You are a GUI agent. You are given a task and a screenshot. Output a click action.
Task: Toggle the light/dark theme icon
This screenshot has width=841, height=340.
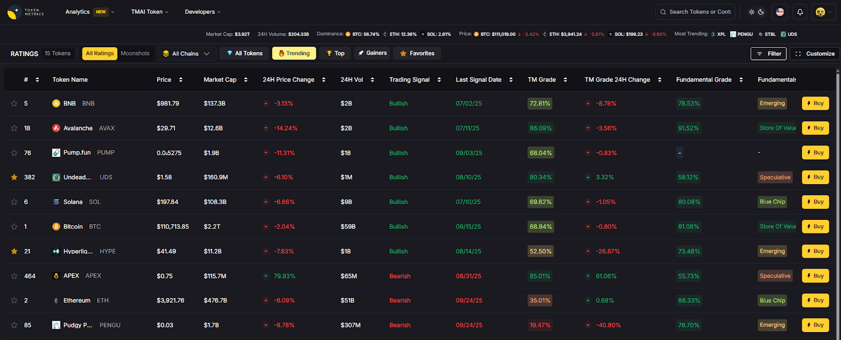coord(756,12)
